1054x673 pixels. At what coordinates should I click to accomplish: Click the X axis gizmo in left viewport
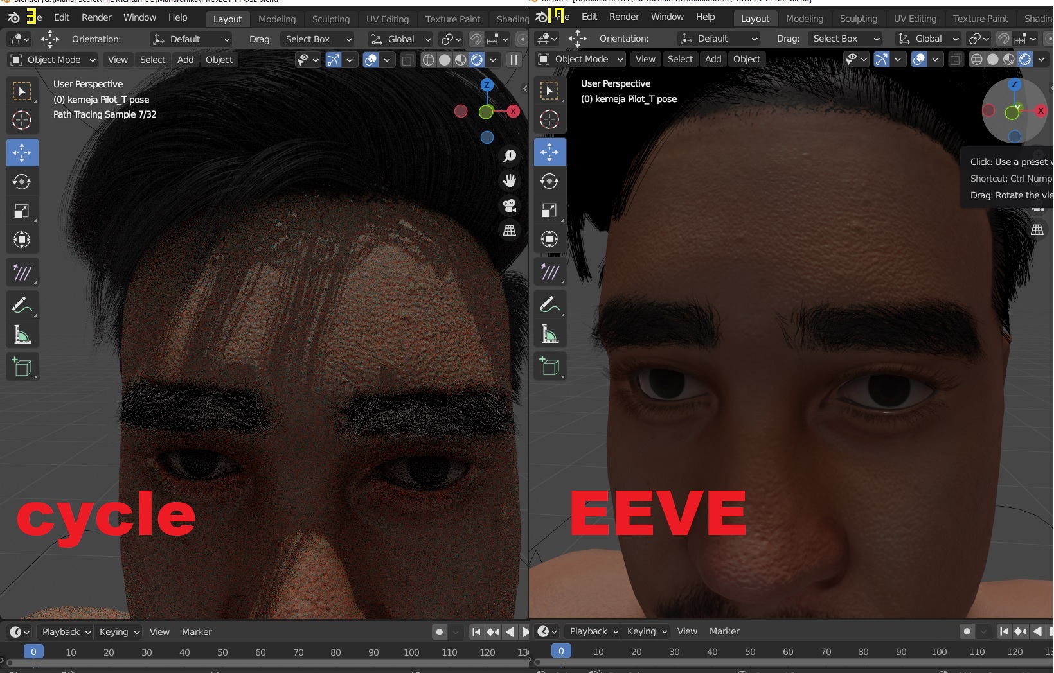[513, 111]
